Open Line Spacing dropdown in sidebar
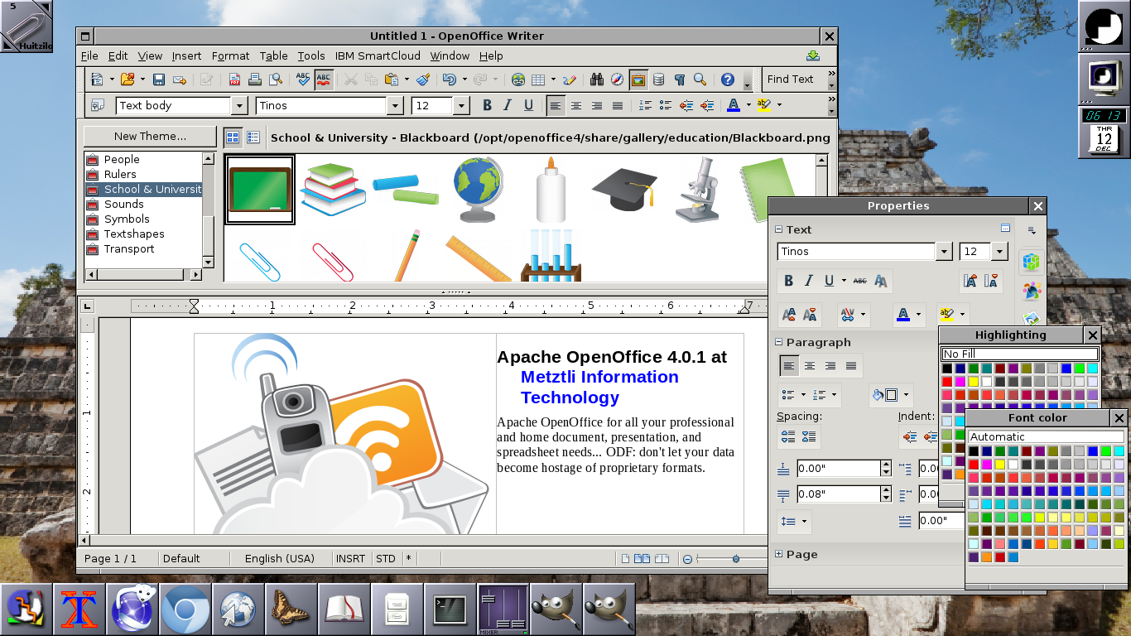 click(x=802, y=521)
